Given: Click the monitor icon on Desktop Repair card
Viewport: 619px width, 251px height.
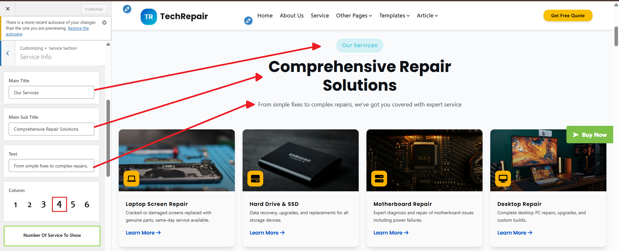Looking at the screenshot, I should pos(503,178).
